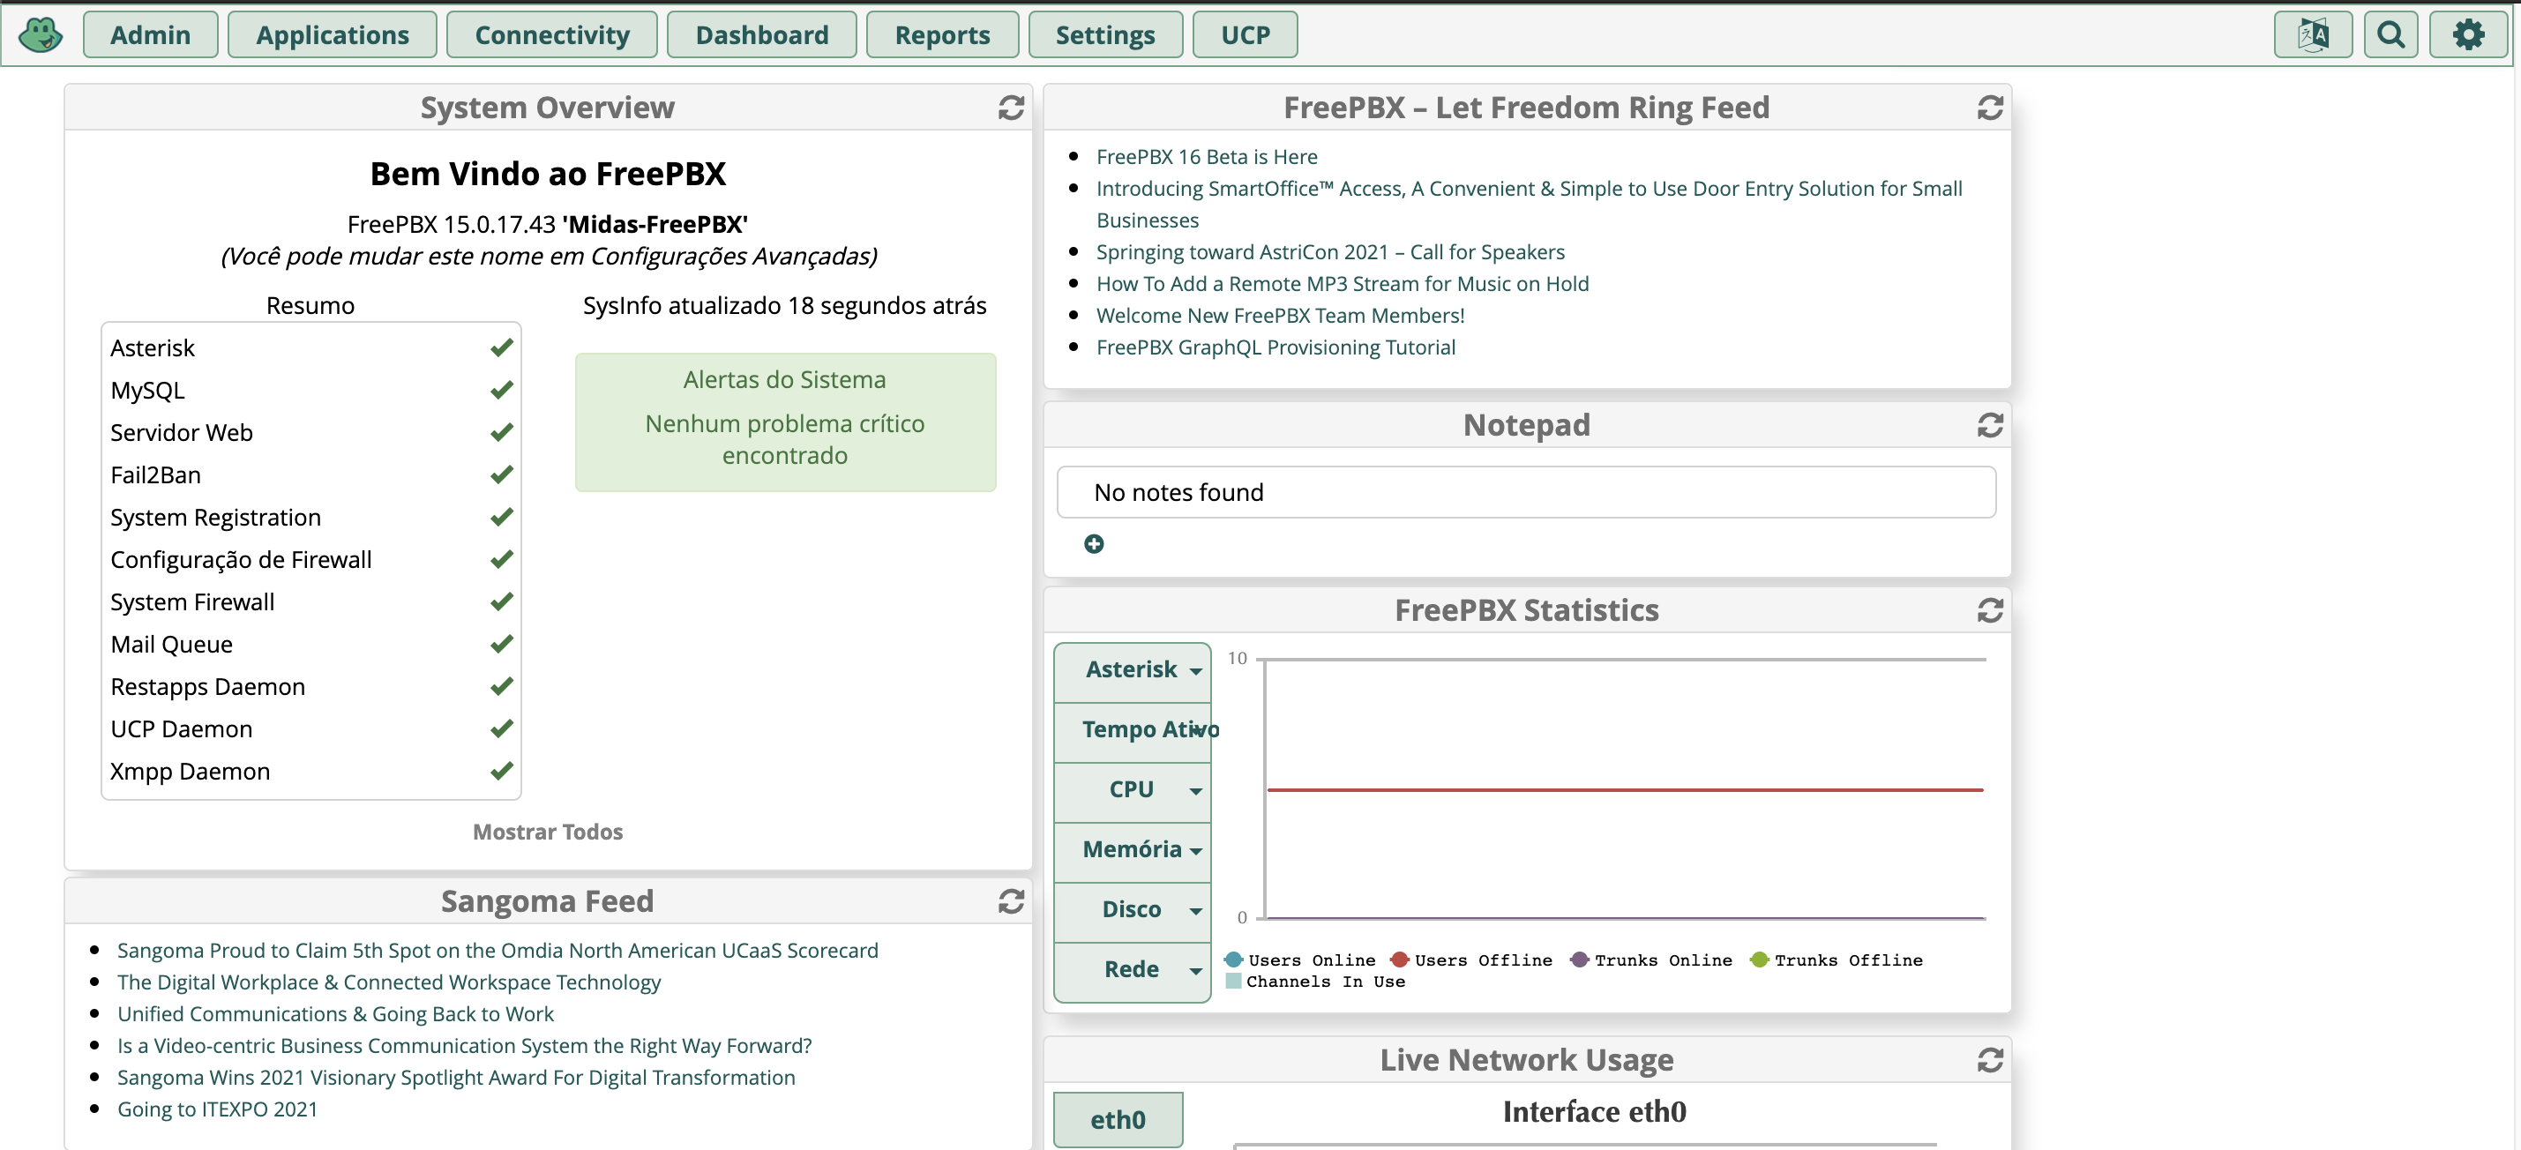2521x1150 pixels.
Task: Expand the Asterisk statistics dropdown
Action: [1133, 670]
